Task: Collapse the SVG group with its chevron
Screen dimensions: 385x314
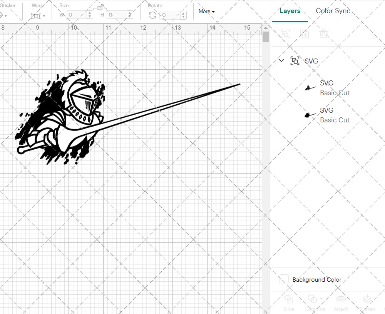Action: 281,60
